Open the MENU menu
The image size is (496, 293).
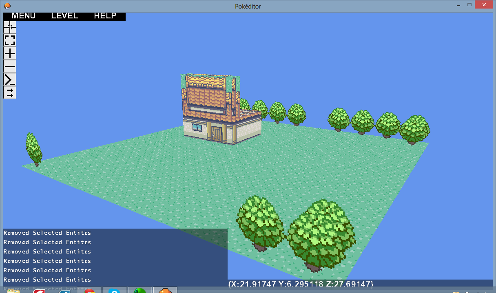(24, 16)
